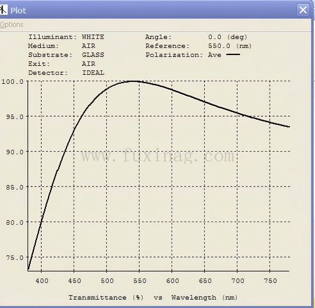Viewport: 315px width, 308px height.
Task: Click the 75.0 y-axis label
Action: (x=15, y=257)
